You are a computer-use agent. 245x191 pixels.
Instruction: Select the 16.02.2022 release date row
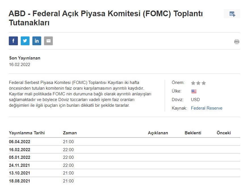click(x=20, y=150)
